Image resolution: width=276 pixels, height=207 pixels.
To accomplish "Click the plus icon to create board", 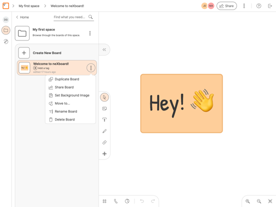I will coord(24,53).
